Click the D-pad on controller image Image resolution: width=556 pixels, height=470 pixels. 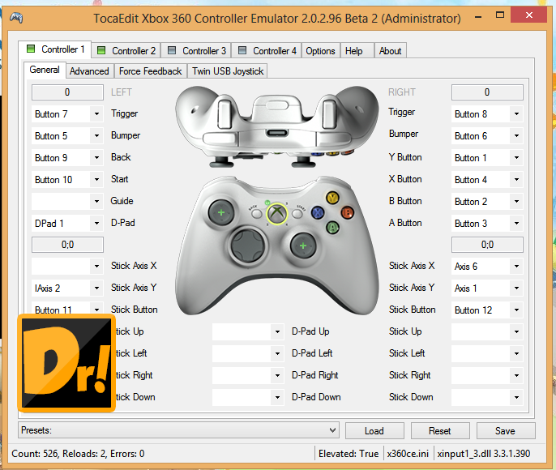pos(247,246)
